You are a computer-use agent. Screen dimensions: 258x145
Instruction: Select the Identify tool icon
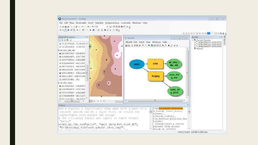click(93, 30)
